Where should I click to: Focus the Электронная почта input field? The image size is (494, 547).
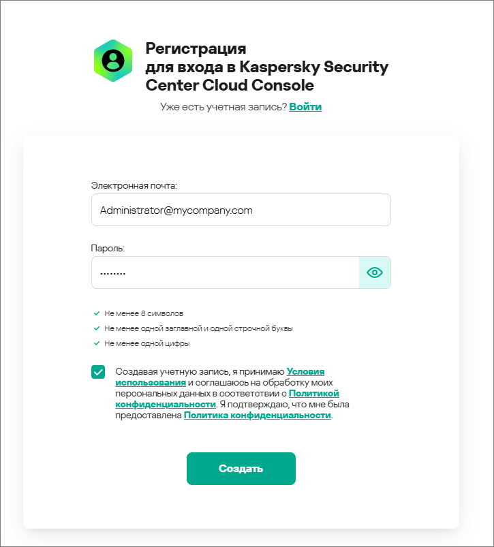click(241, 210)
